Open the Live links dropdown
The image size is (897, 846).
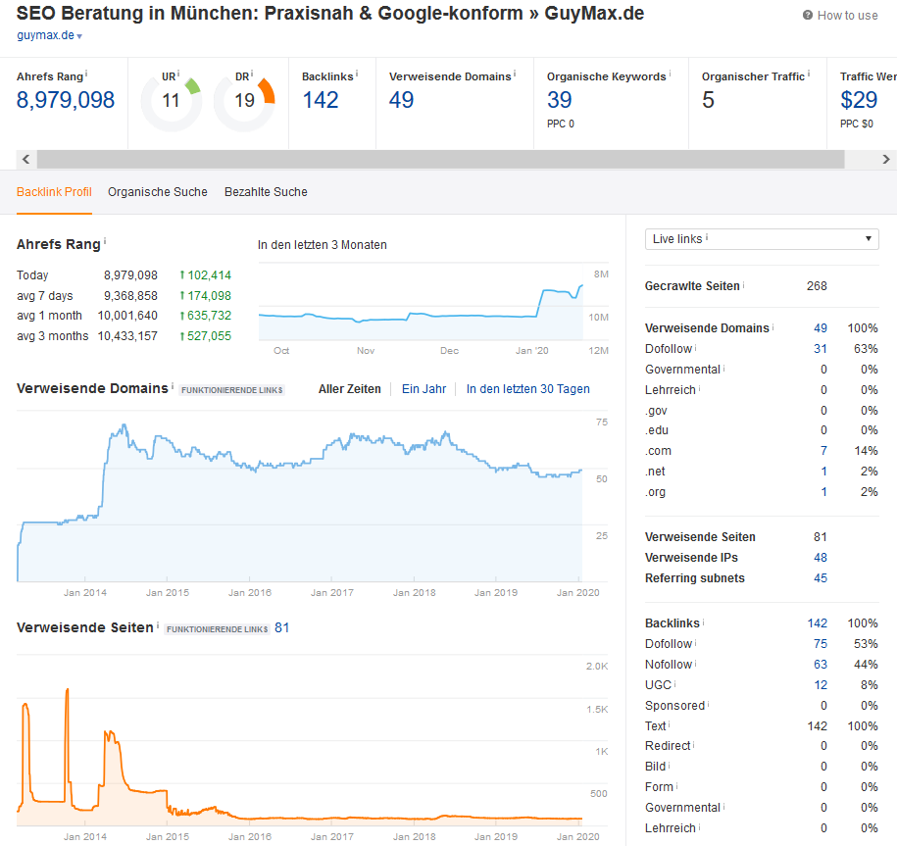pos(762,239)
